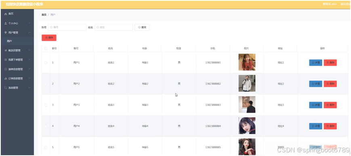Click the 查询 search button
The image size is (351, 156).
142,27
